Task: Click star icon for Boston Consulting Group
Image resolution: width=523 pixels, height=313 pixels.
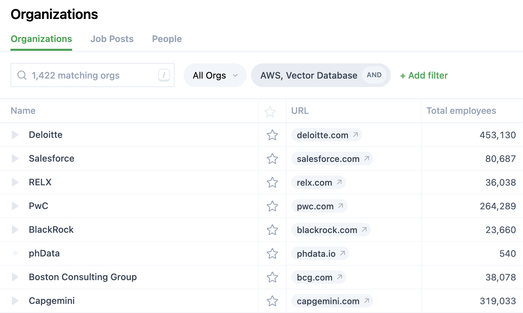Action: tap(272, 277)
